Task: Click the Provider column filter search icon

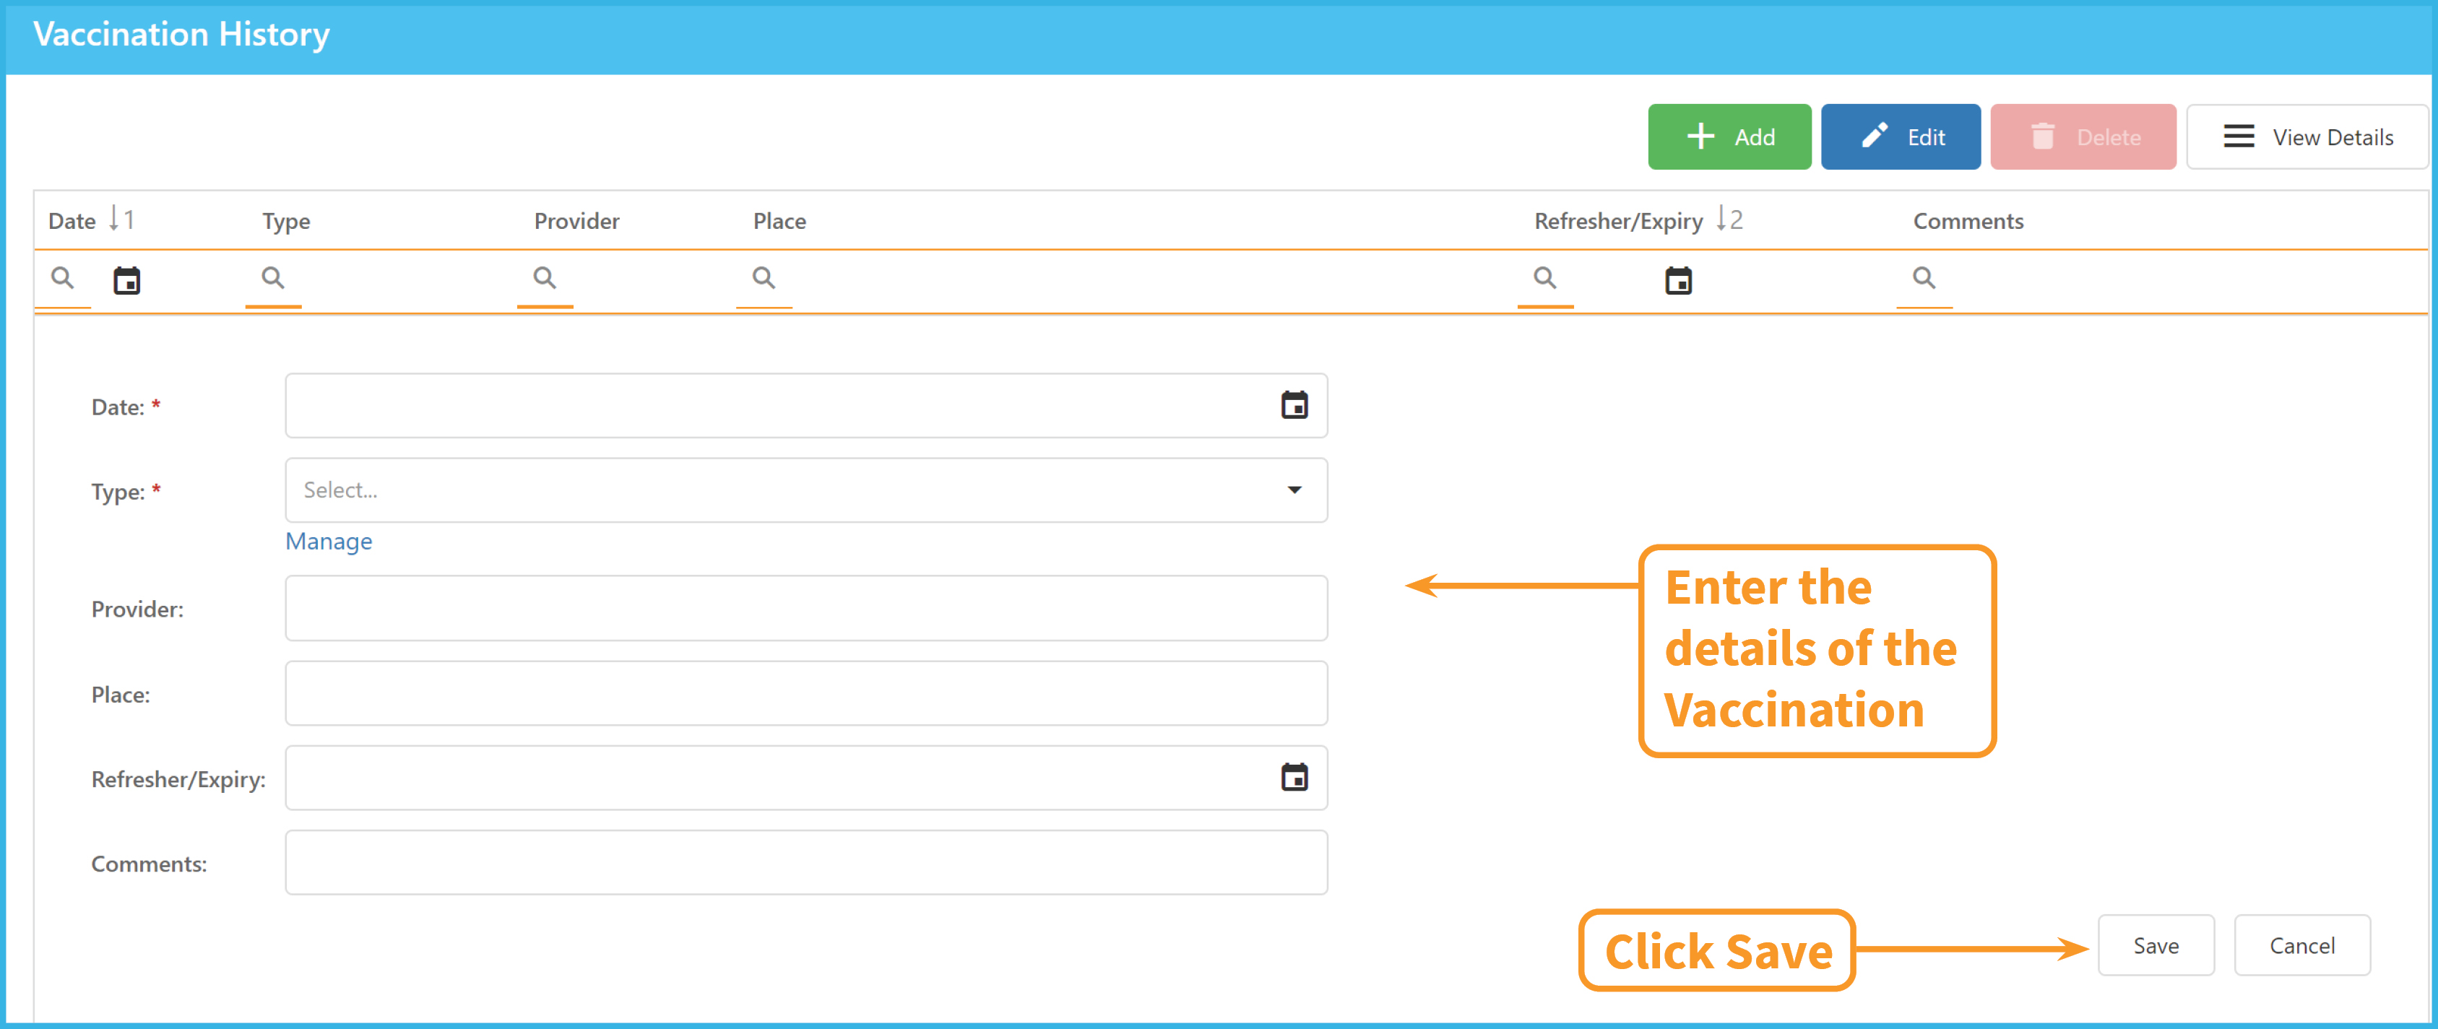Action: coord(544,278)
